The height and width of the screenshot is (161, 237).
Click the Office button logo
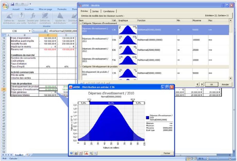click(x=5, y=5)
